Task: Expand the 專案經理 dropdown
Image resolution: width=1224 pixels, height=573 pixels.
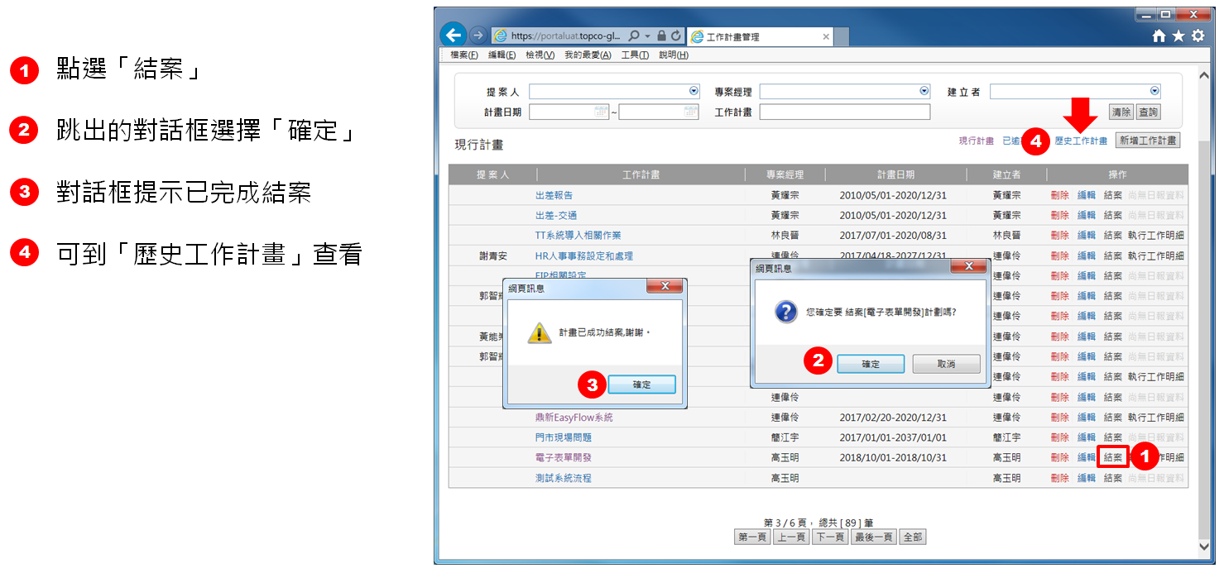Action: [924, 91]
